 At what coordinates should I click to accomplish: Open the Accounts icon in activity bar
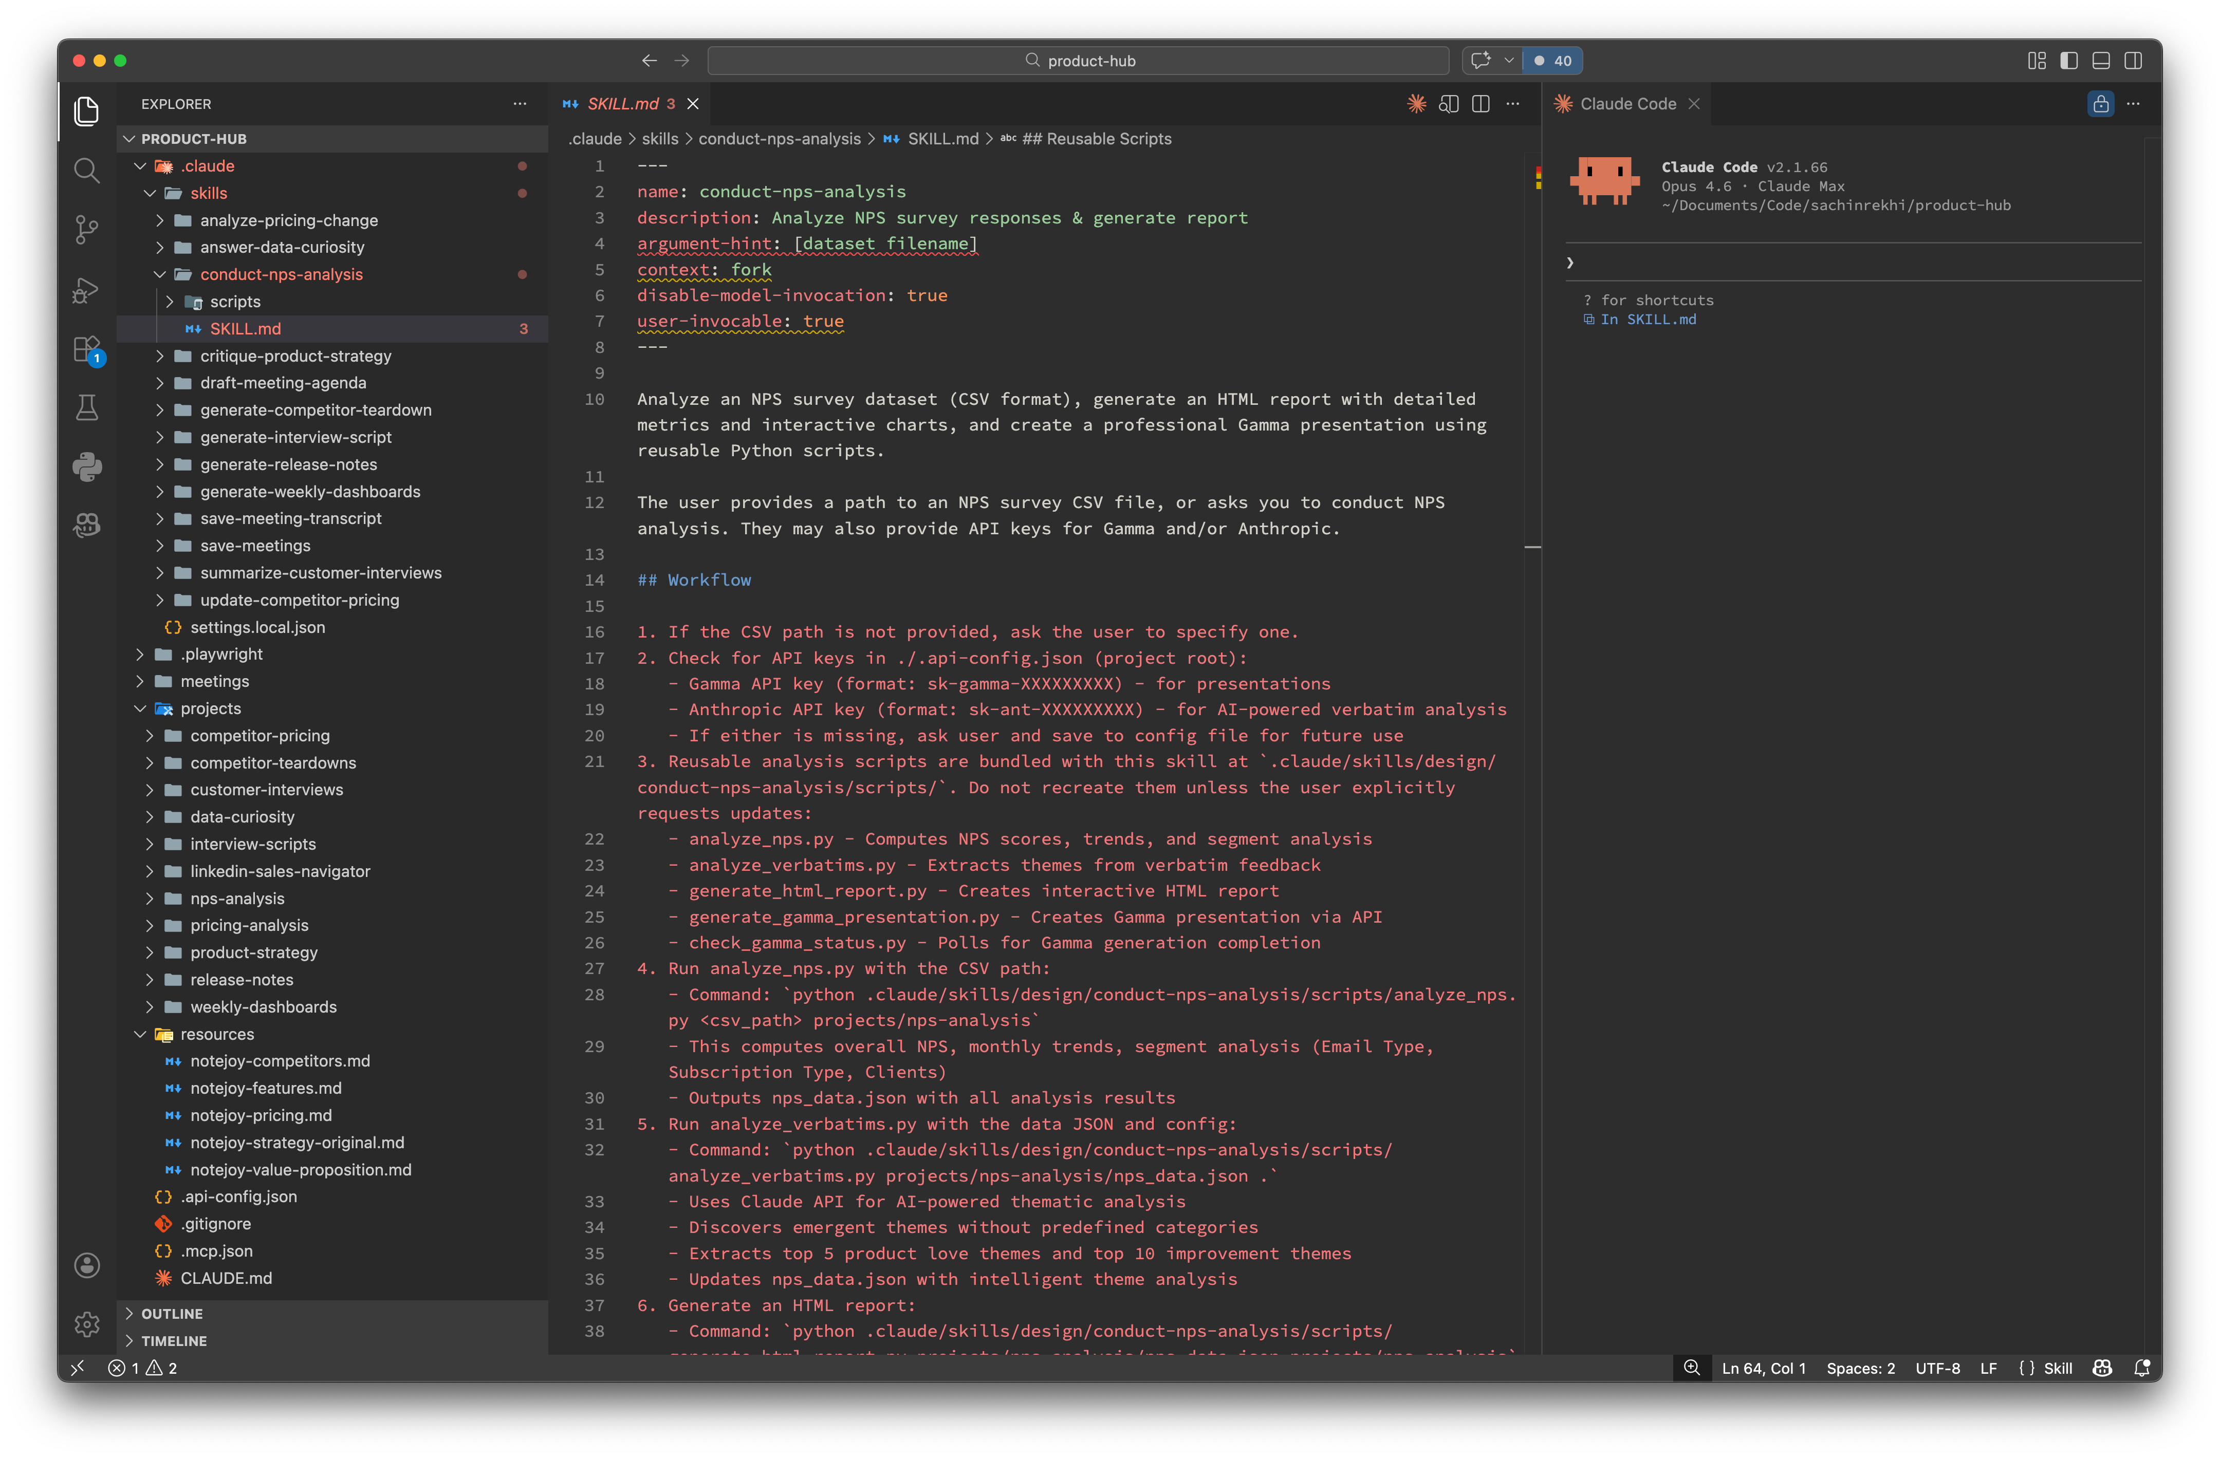click(86, 1265)
